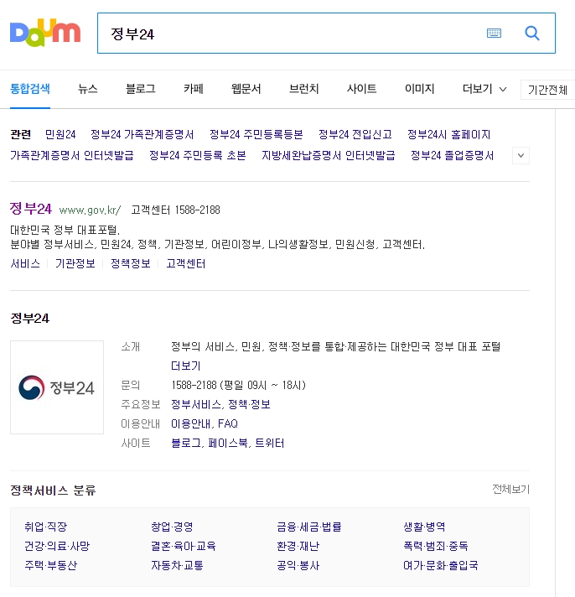
Task: Open the 정책·정보 link
Action: (249, 404)
